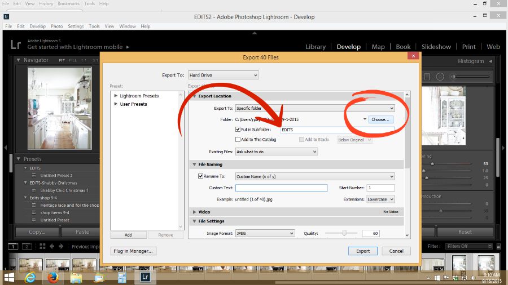Open the Plug-in Manager
The width and height of the screenshot is (508, 285).
pos(133,251)
